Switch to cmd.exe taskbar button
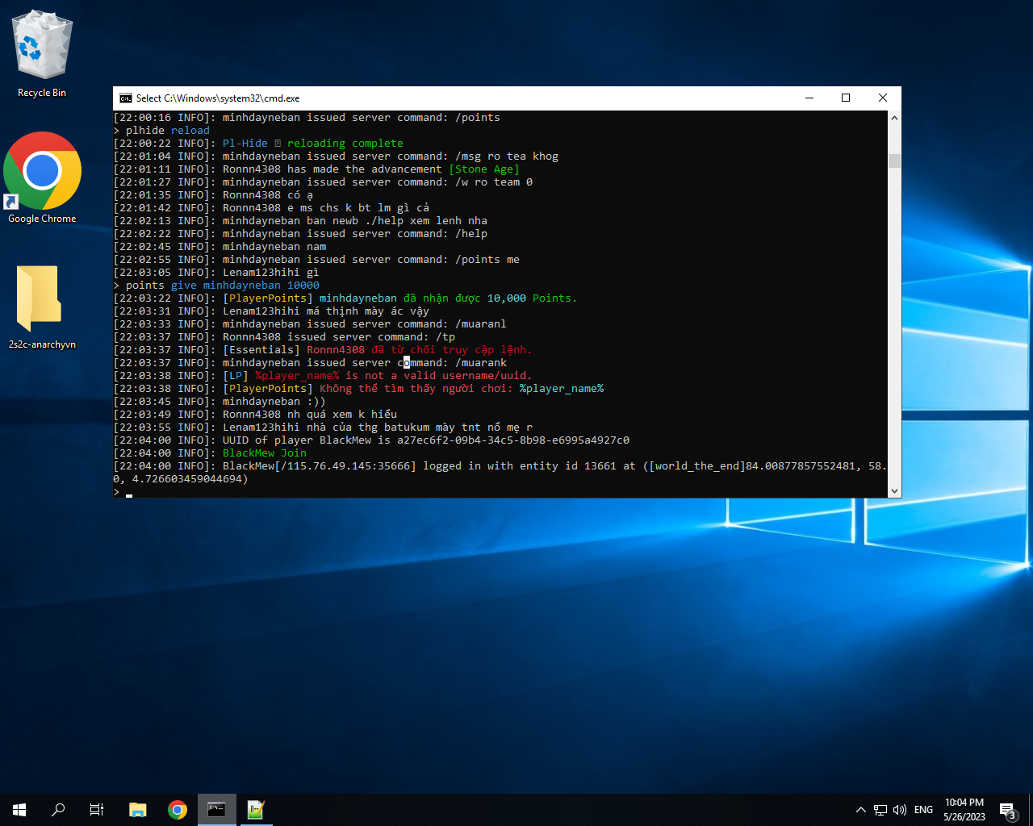The image size is (1033, 826). 216,810
